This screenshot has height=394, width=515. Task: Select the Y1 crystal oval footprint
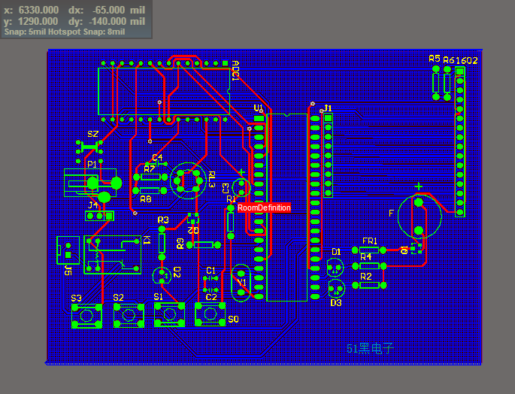(x=241, y=283)
